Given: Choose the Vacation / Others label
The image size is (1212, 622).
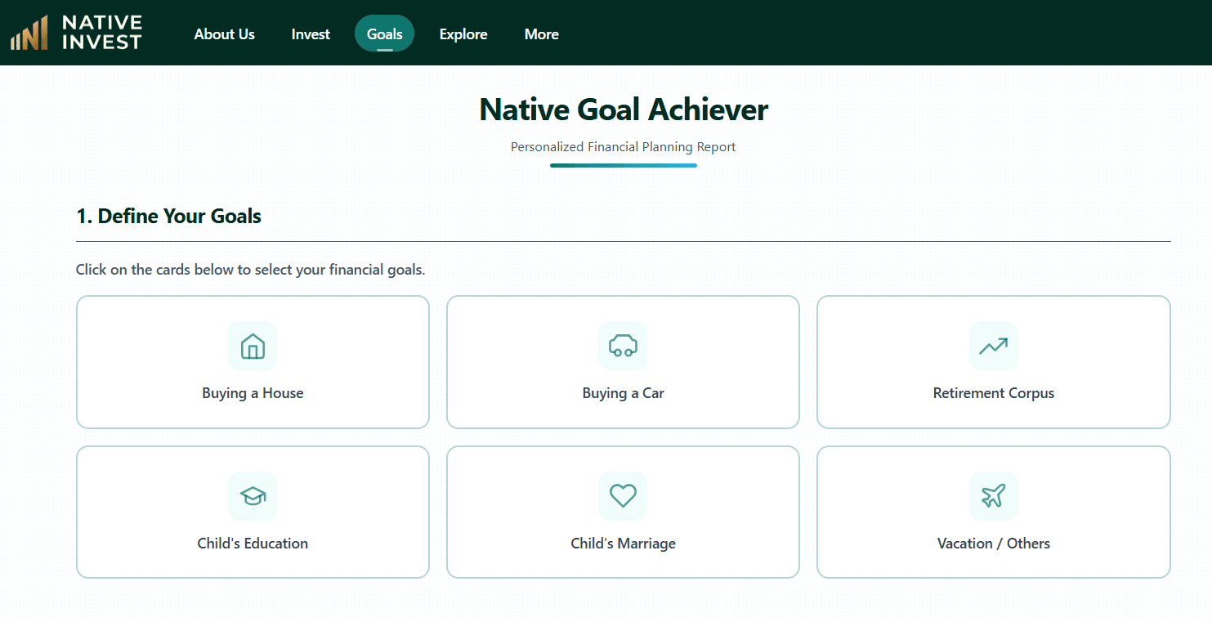Looking at the screenshot, I should click(x=993, y=544).
